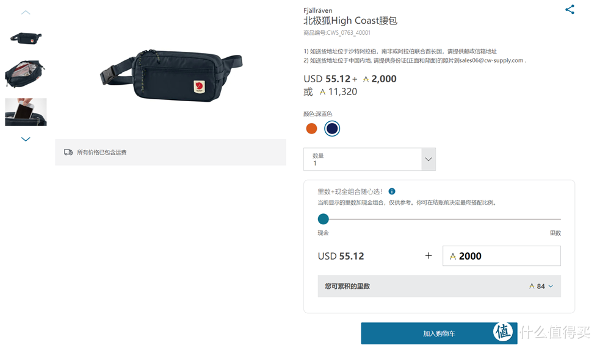The width and height of the screenshot is (597, 348).
Task: Select the phone in pocket thumbnail
Action: (26, 112)
